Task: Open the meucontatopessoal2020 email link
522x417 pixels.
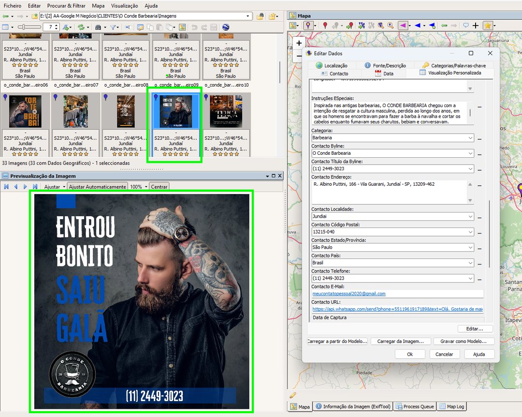Action: click(349, 294)
